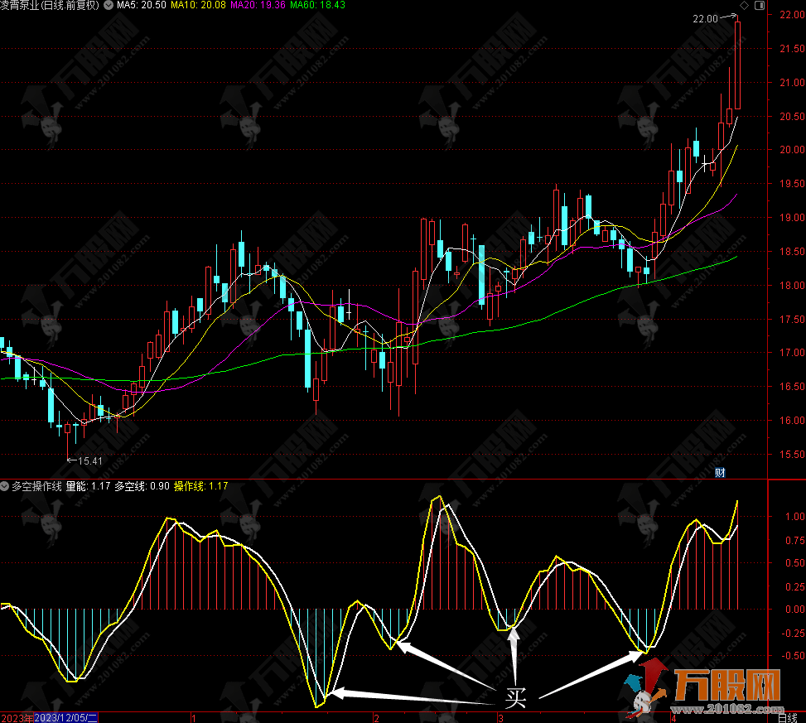Click the 15.50 price axis label
The height and width of the screenshot is (723, 806).
point(792,454)
